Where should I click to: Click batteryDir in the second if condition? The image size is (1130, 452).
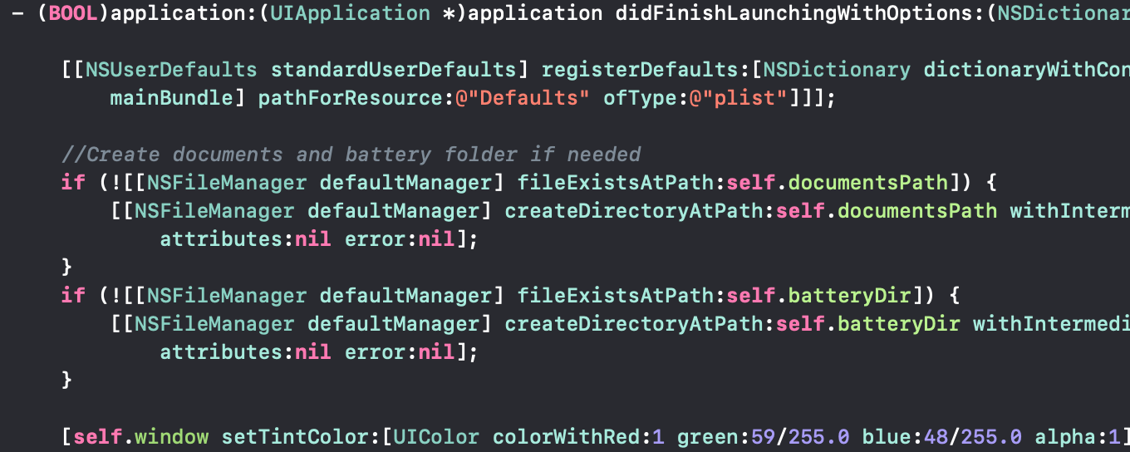click(x=850, y=295)
